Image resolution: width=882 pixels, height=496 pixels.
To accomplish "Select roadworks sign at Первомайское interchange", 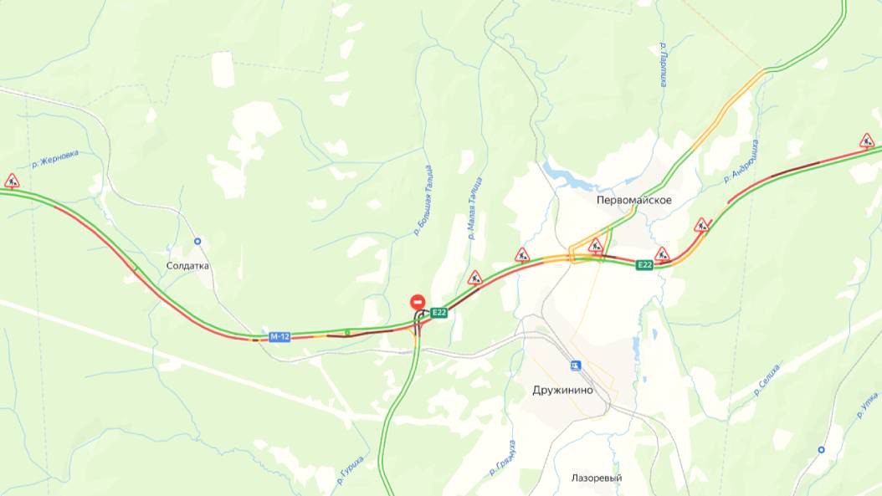I will [x=595, y=246].
